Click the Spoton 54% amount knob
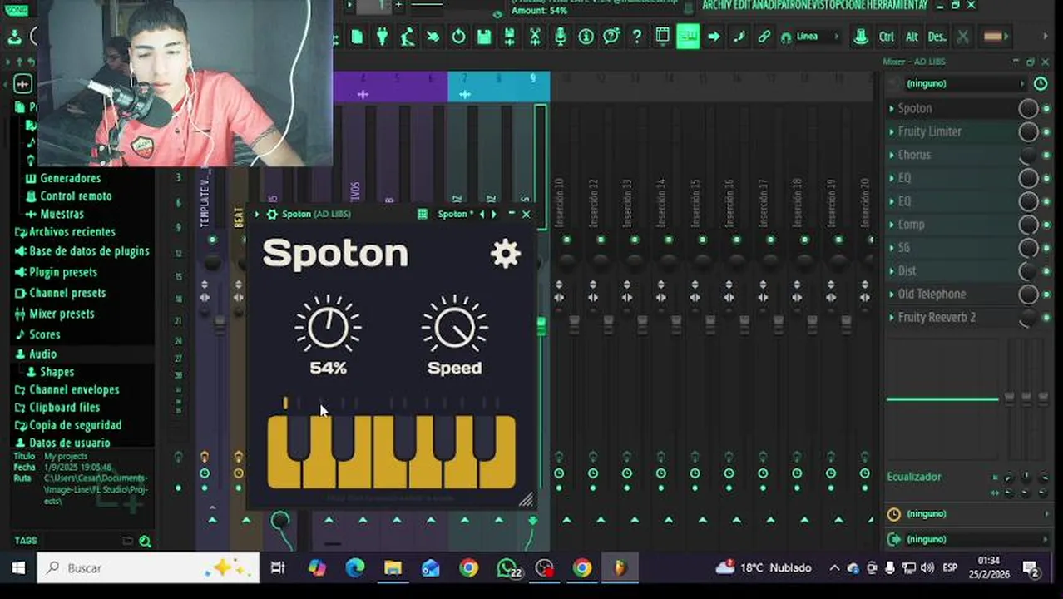 328,326
